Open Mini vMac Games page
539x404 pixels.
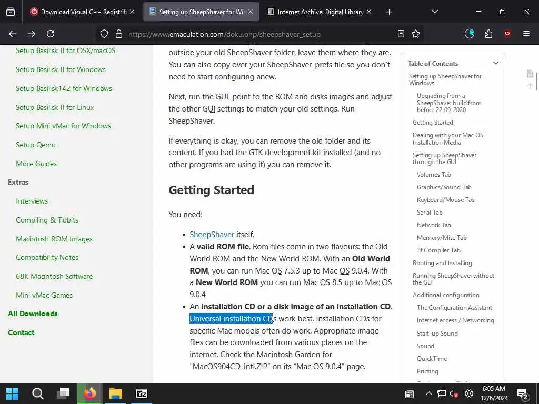(44, 296)
